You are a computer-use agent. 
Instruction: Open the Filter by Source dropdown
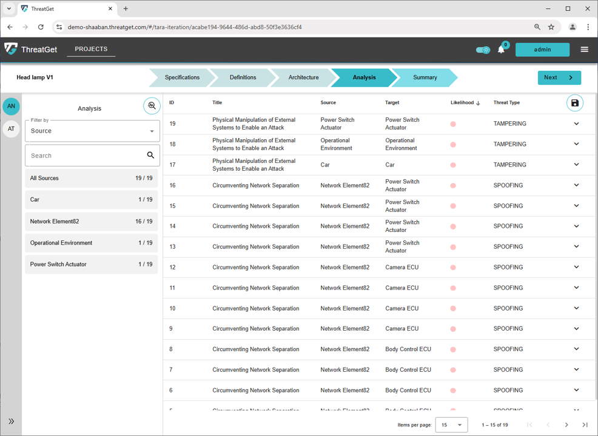(x=92, y=131)
